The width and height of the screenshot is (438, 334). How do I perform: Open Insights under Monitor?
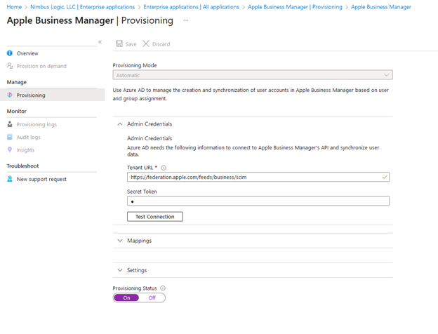pos(25,150)
